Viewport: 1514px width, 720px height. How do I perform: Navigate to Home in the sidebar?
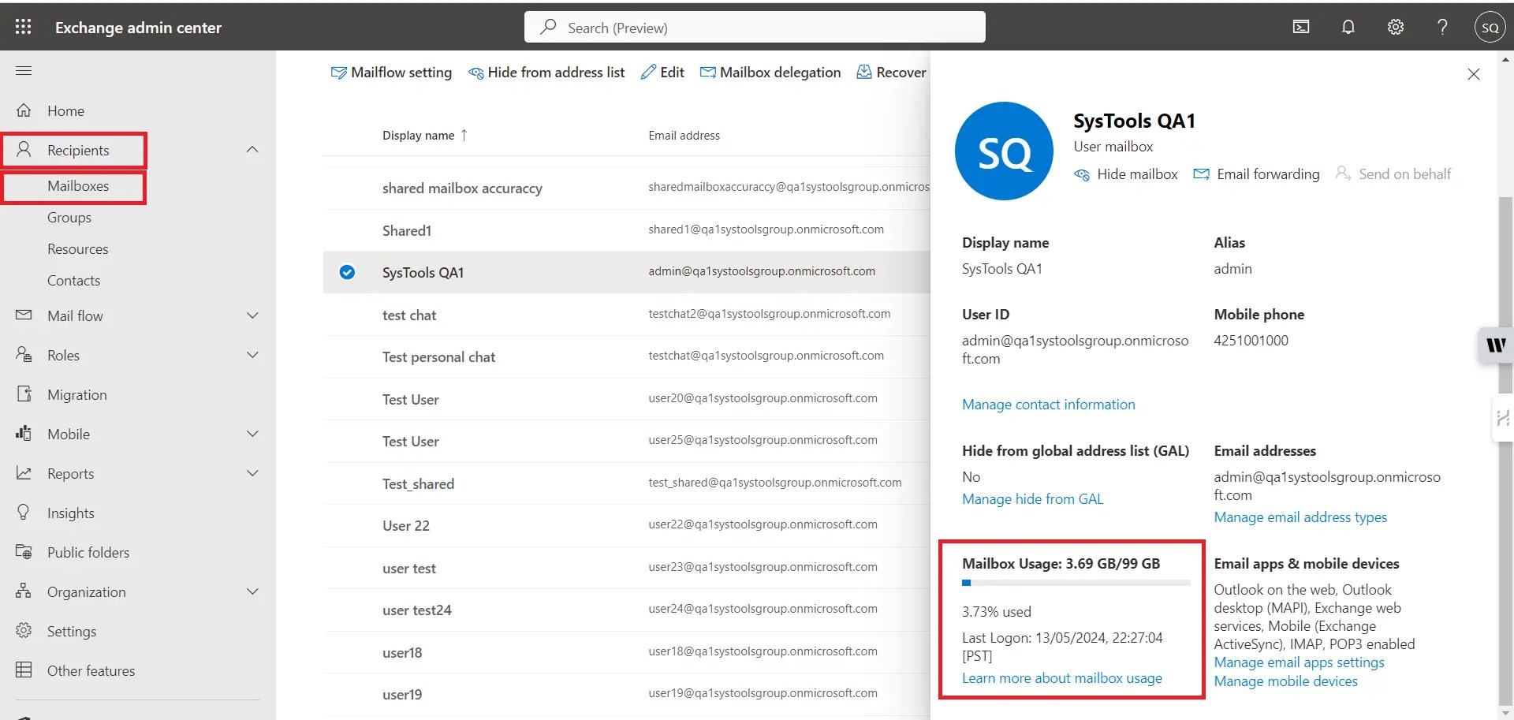(x=66, y=110)
